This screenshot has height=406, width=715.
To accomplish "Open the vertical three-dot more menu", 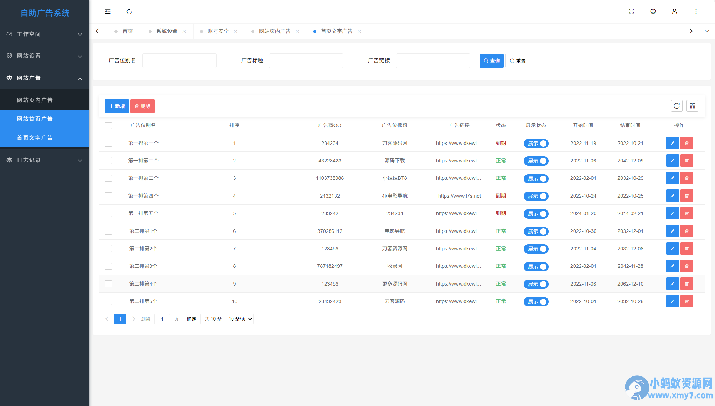I will 696,11.
